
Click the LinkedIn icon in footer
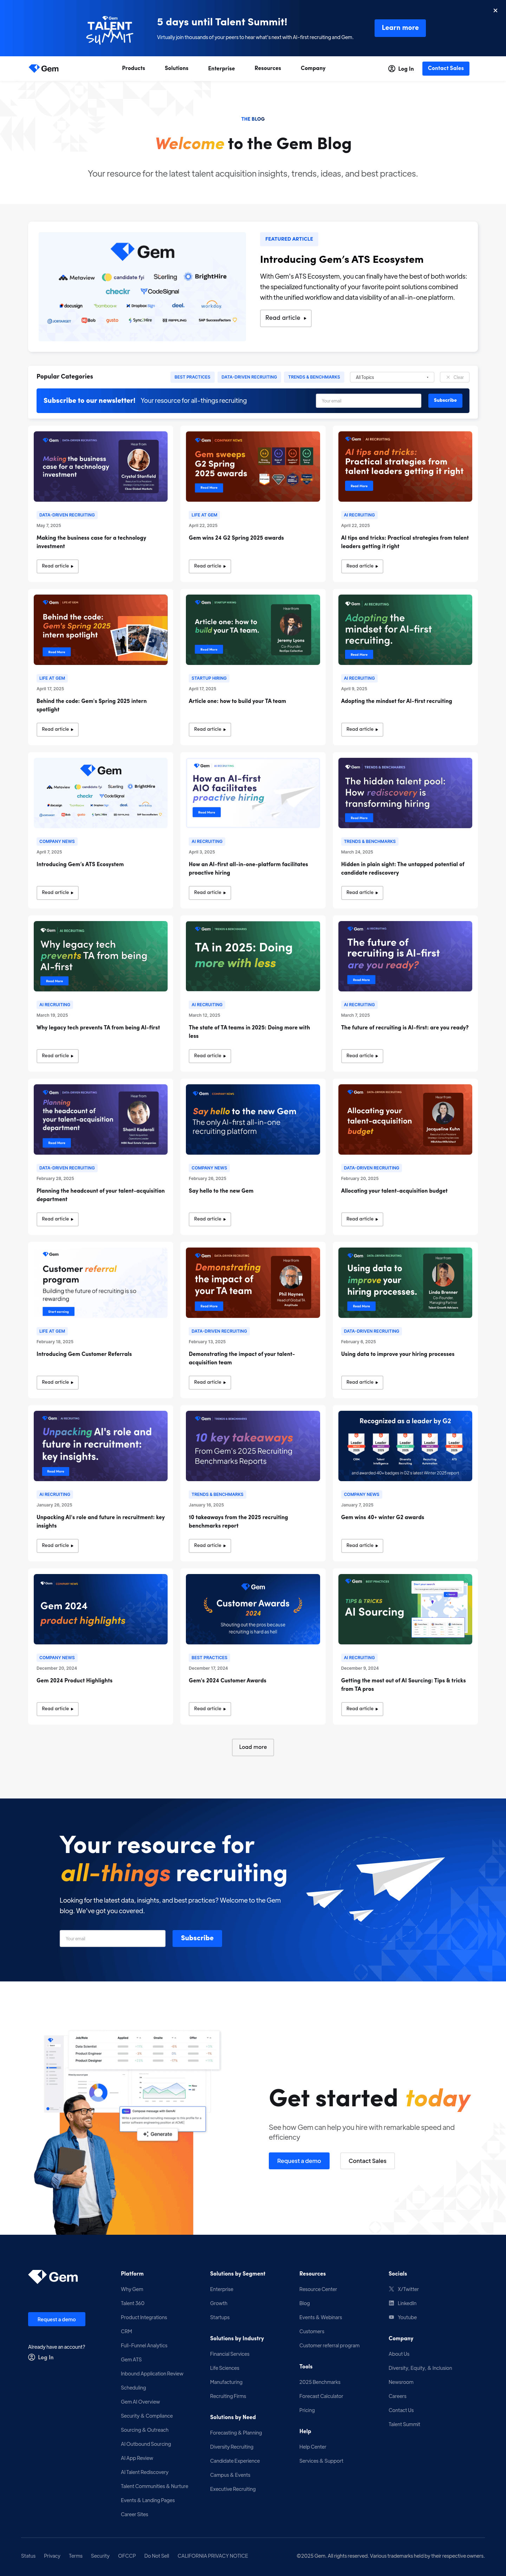coord(391,2303)
